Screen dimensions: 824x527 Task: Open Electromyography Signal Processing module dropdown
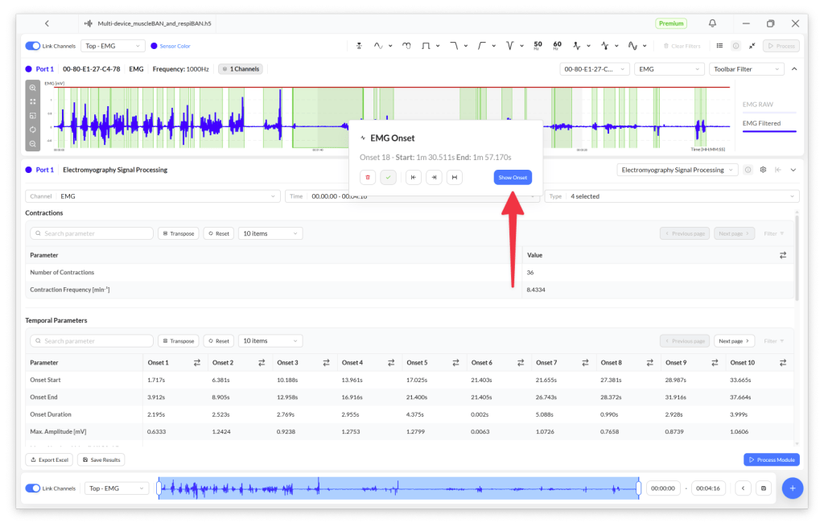pos(677,170)
